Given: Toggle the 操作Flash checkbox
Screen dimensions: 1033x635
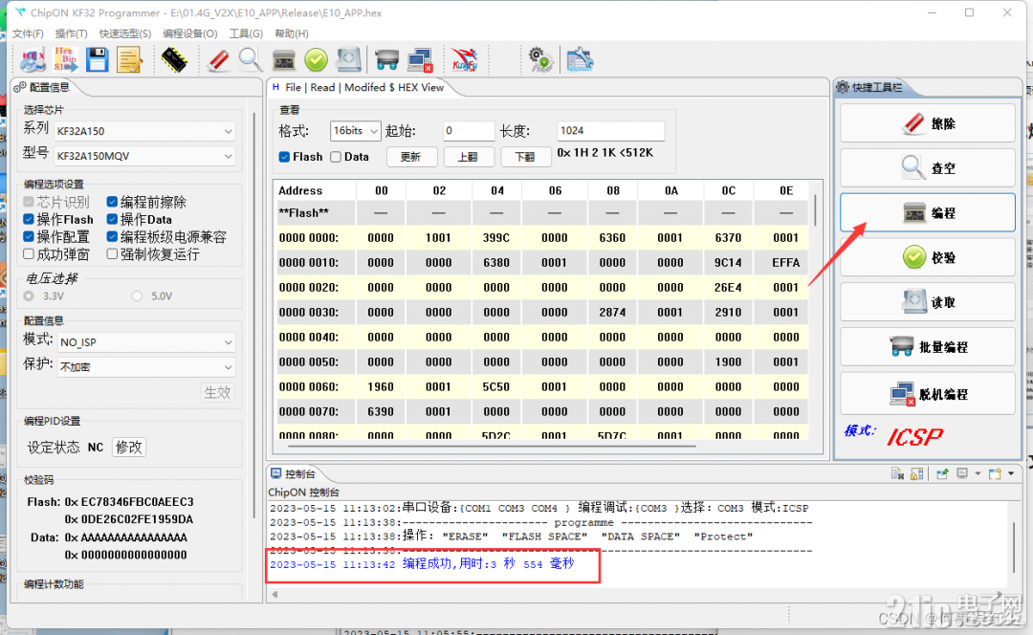Looking at the screenshot, I should 29,219.
